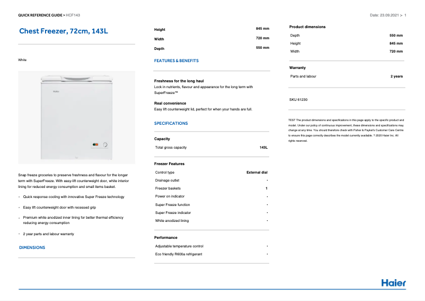Click the QUICK REFERENCE GUIDE breadcrumb text
The image size is (425, 301).
(41, 15)
